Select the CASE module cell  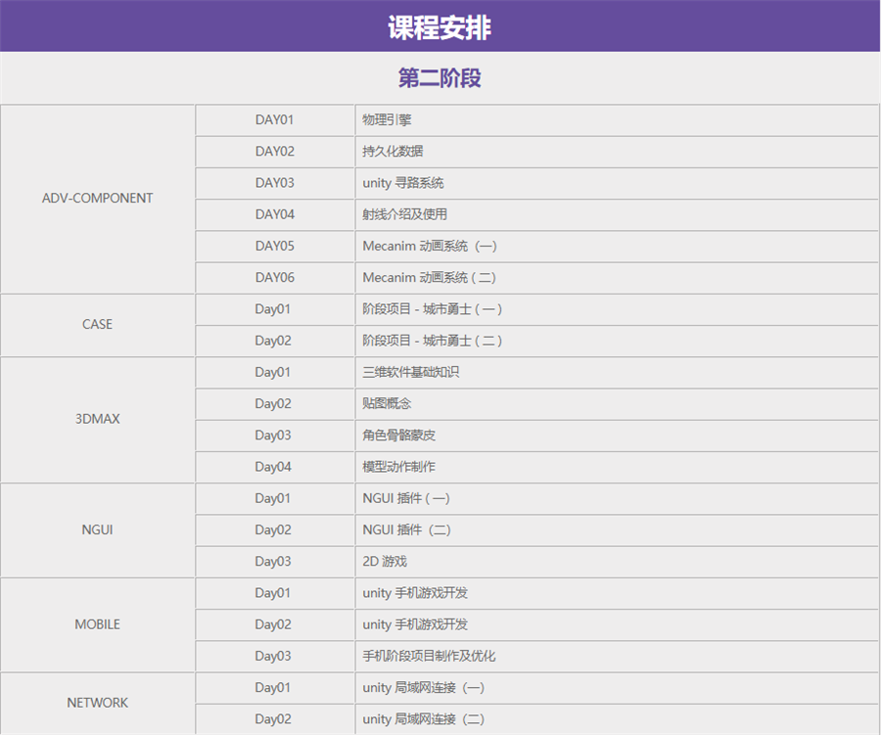click(x=98, y=324)
